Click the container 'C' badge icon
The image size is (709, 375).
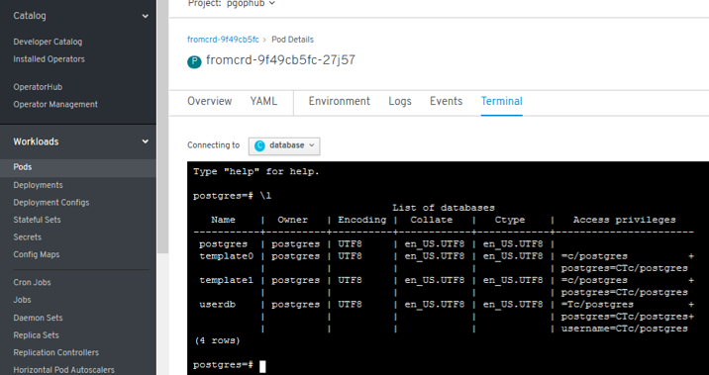click(259, 145)
